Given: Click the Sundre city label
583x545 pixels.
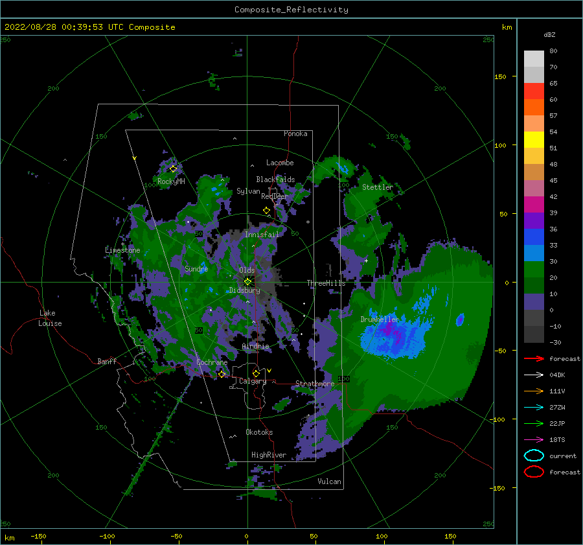Looking at the screenshot, I should (196, 268).
